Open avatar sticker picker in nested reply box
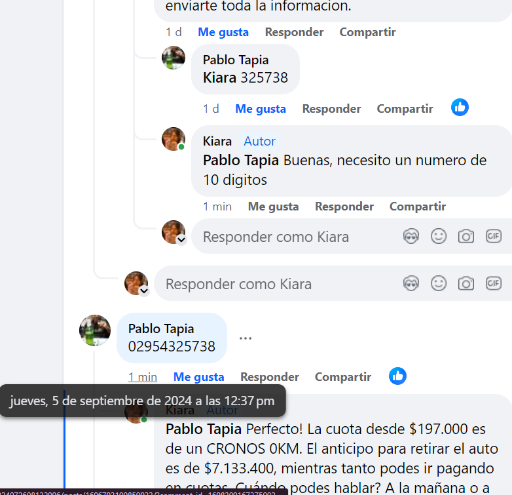 (x=411, y=236)
